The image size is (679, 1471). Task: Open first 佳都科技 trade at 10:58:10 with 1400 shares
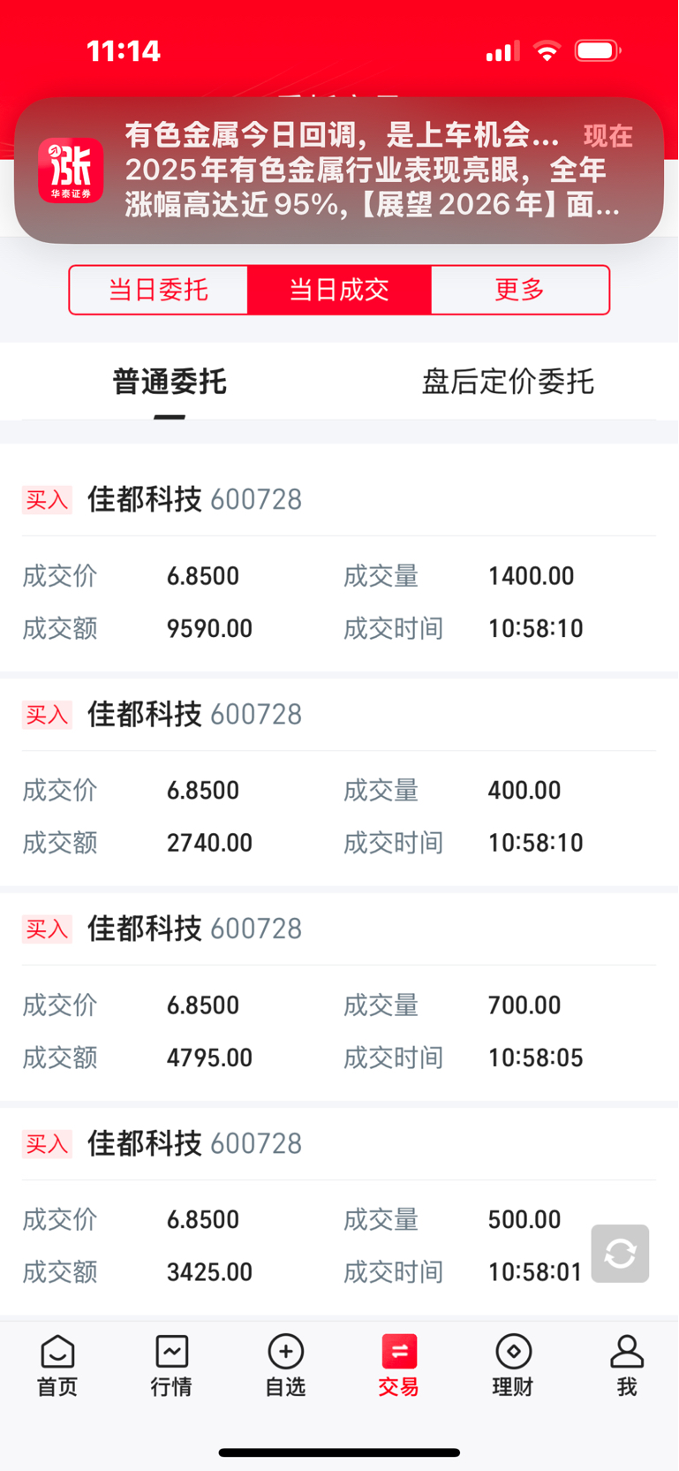[x=339, y=601]
